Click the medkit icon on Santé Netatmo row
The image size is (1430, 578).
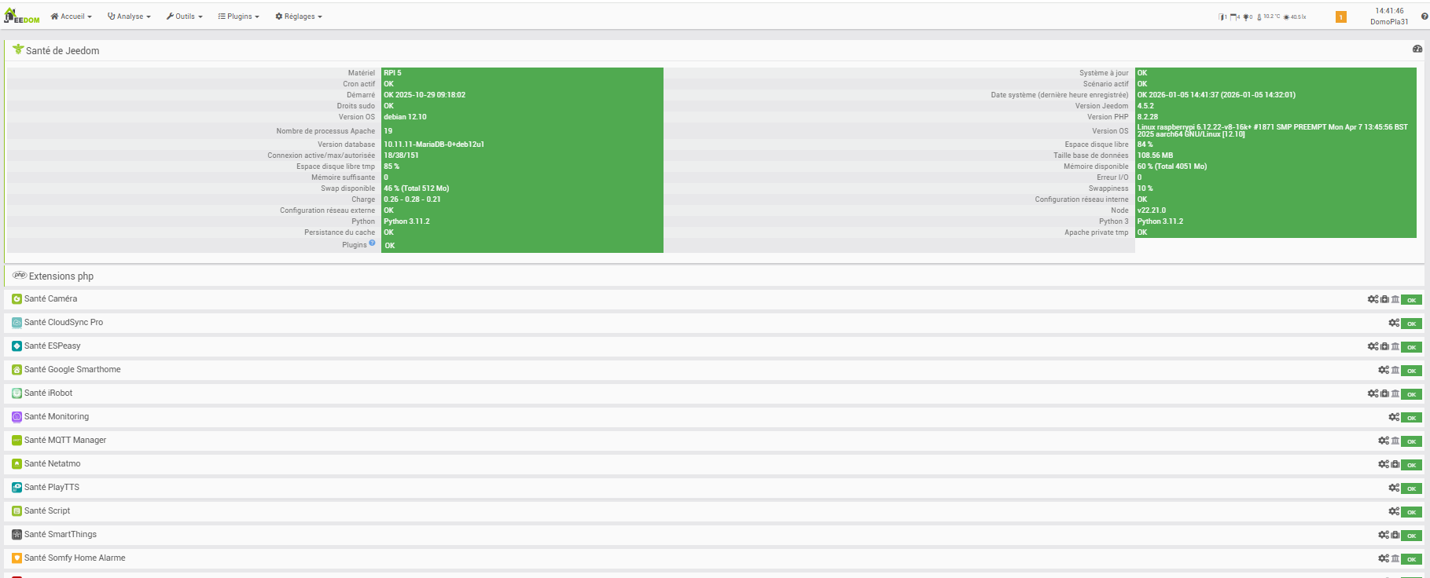[1395, 464]
